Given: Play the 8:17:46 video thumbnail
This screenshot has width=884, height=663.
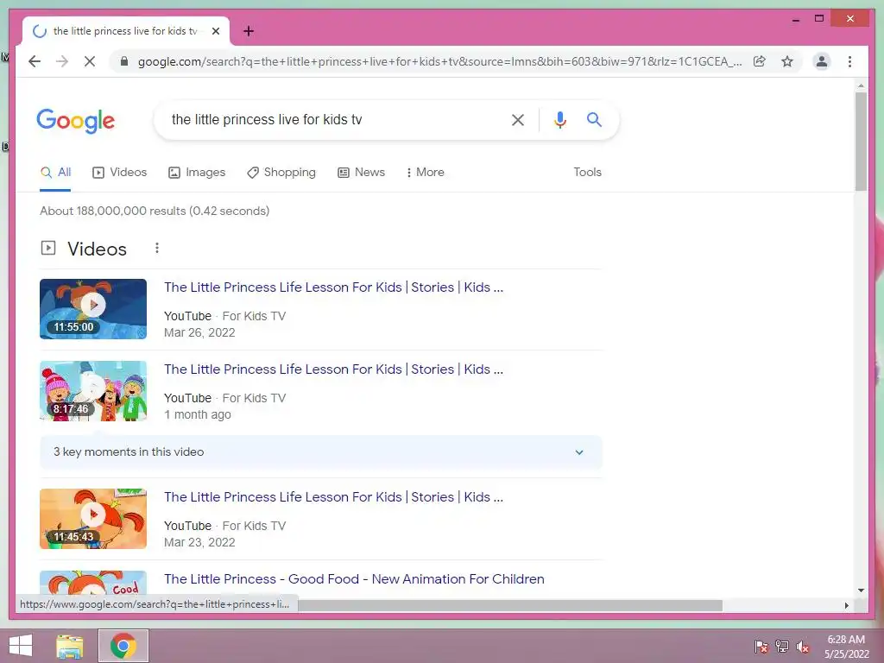Looking at the screenshot, I should point(93,391).
